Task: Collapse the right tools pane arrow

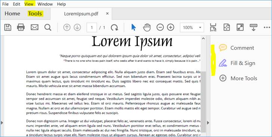Action: coord(208,122)
